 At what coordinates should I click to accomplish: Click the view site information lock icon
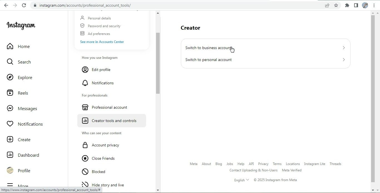click(35, 5)
